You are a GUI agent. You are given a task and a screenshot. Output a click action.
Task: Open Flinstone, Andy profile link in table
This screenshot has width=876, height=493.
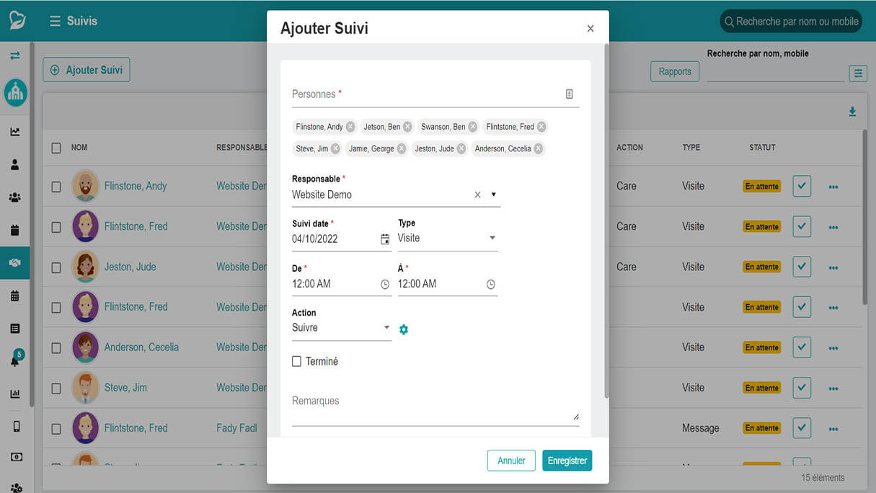tap(136, 186)
